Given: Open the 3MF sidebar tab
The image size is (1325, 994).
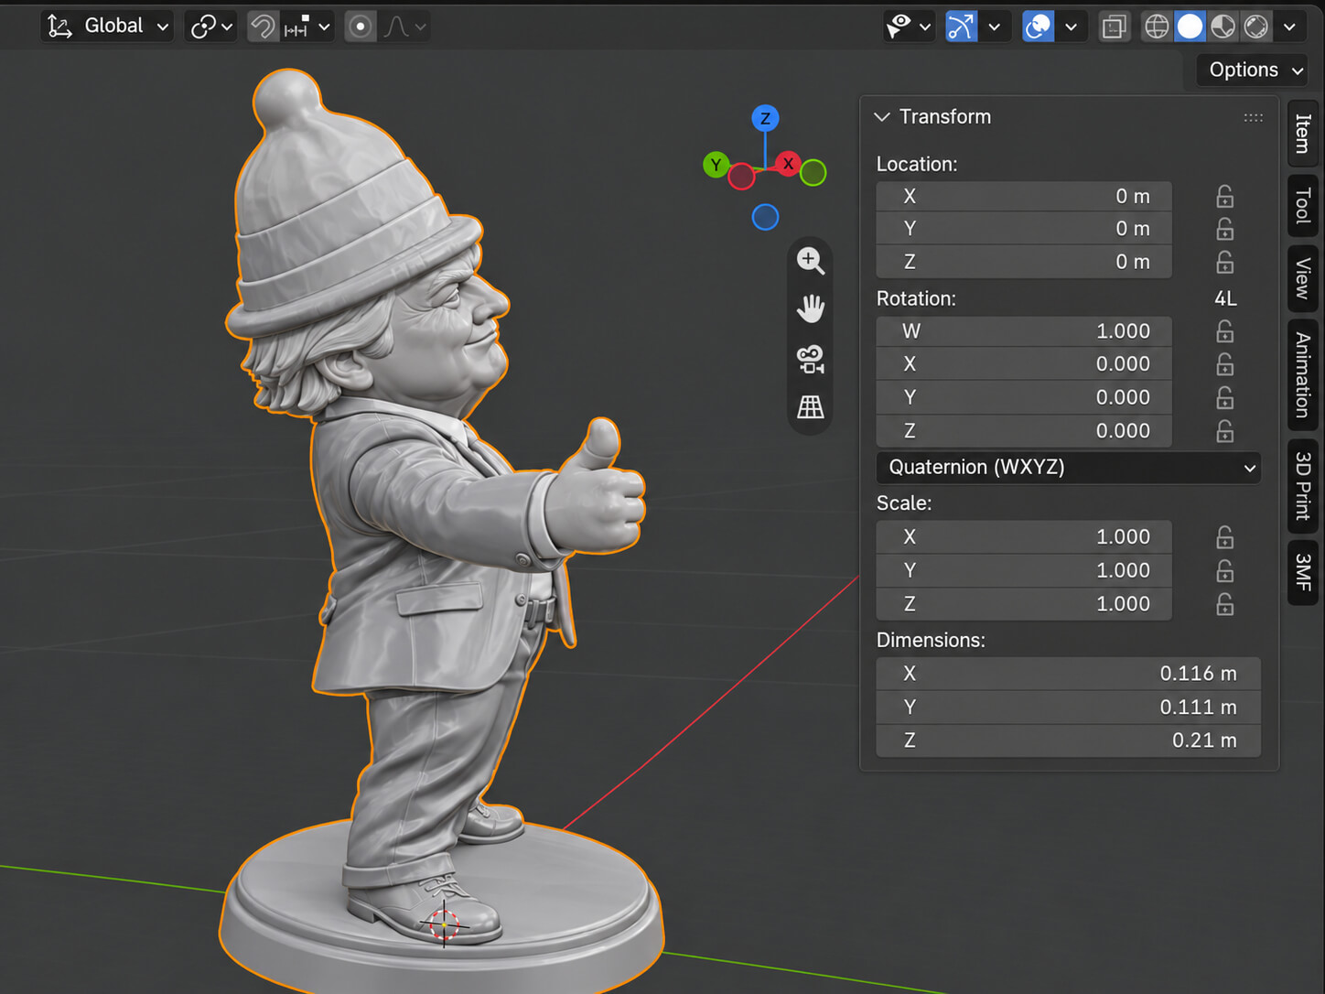Looking at the screenshot, I should pyautogui.click(x=1303, y=572).
